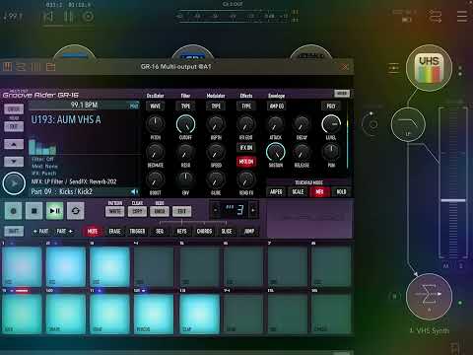Screen dimensions: 473x355
Task: Click the EDIT button
Action: pos(181,211)
